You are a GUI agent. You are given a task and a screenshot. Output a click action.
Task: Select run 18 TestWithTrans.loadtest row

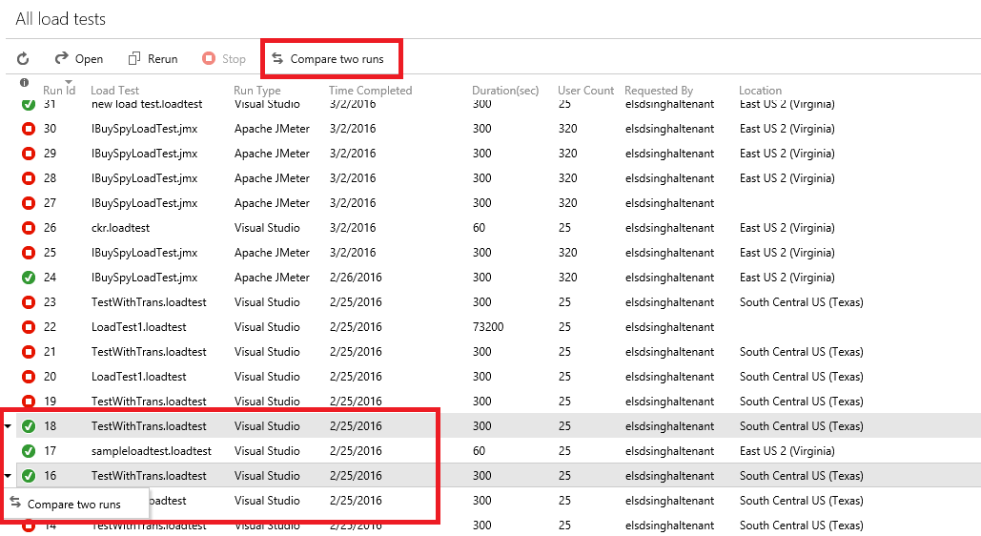[x=490, y=426]
